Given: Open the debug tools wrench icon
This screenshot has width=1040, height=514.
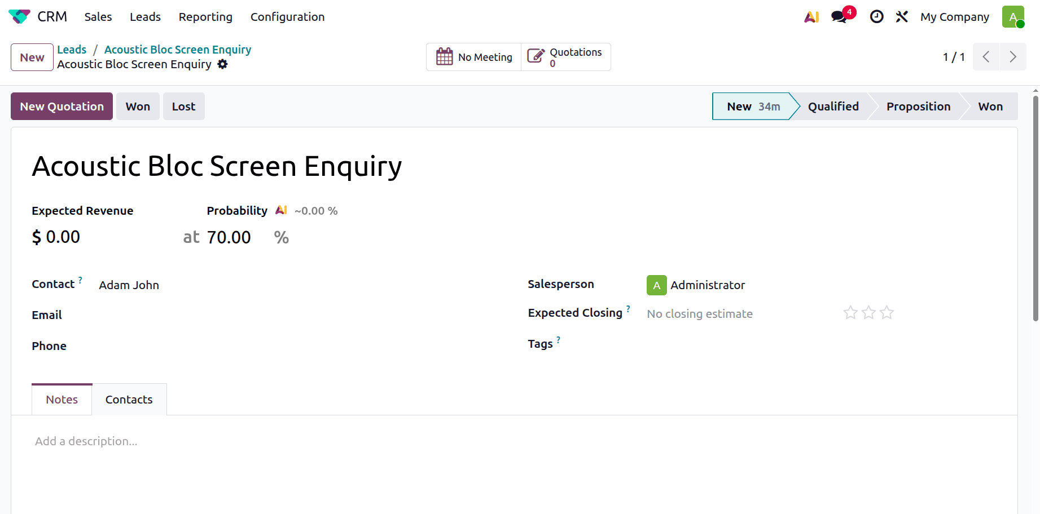Looking at the screenshot, I should (902, 17).
